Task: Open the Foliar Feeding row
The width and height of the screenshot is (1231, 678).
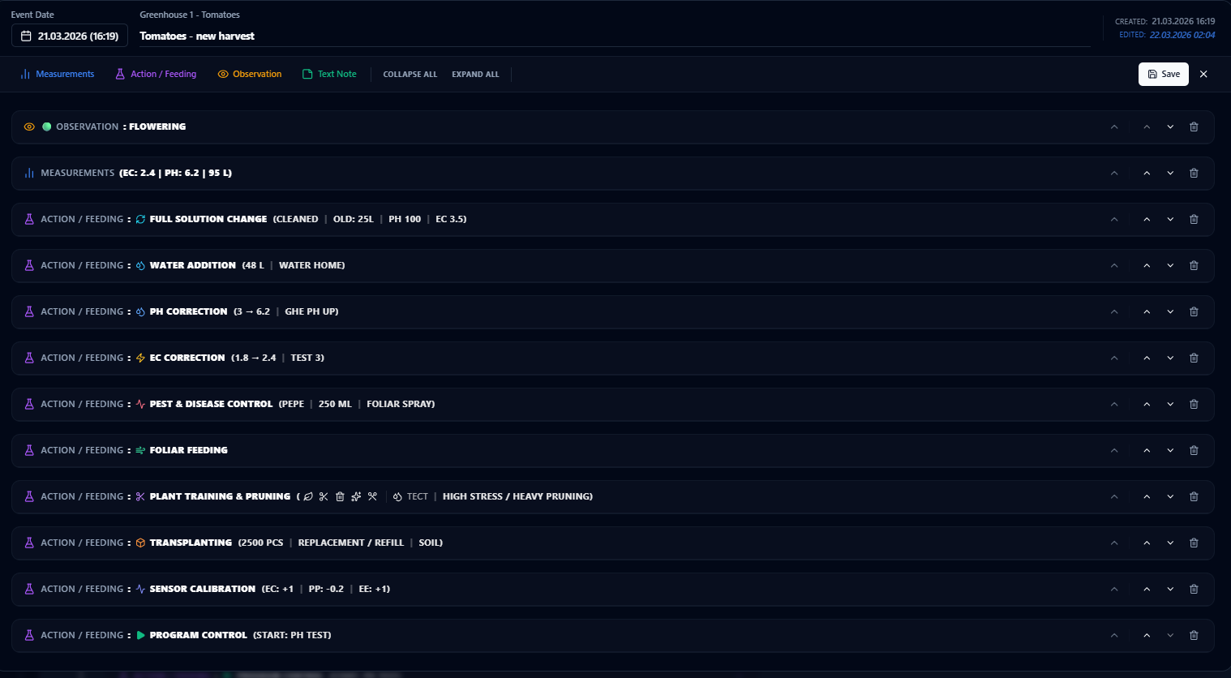Action: click(613, 450)
